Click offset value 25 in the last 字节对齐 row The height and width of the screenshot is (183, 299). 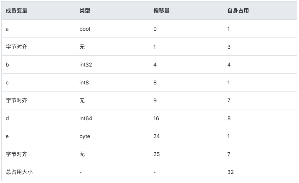click(156, 154)
